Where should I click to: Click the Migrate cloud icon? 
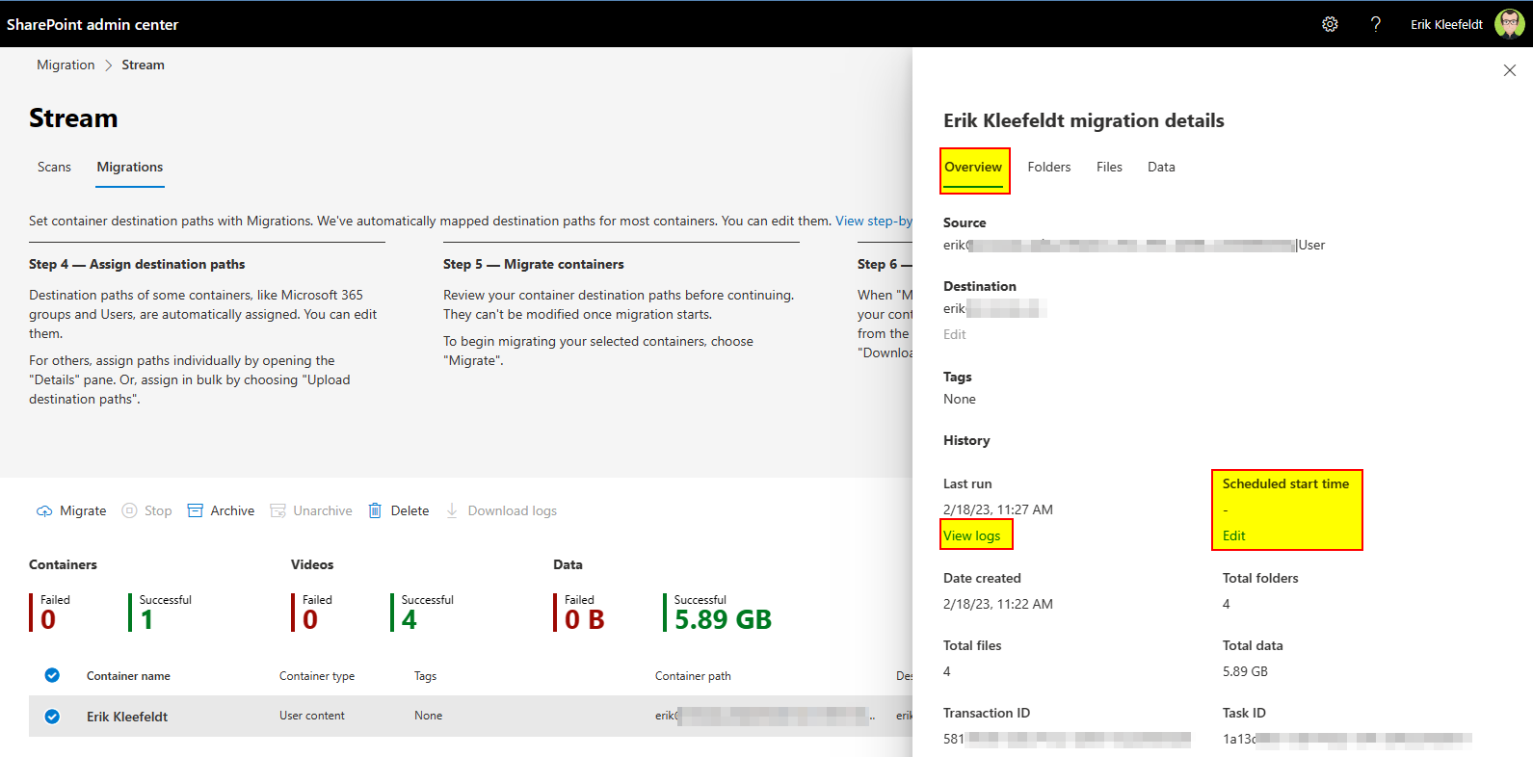tap(44, 511)
